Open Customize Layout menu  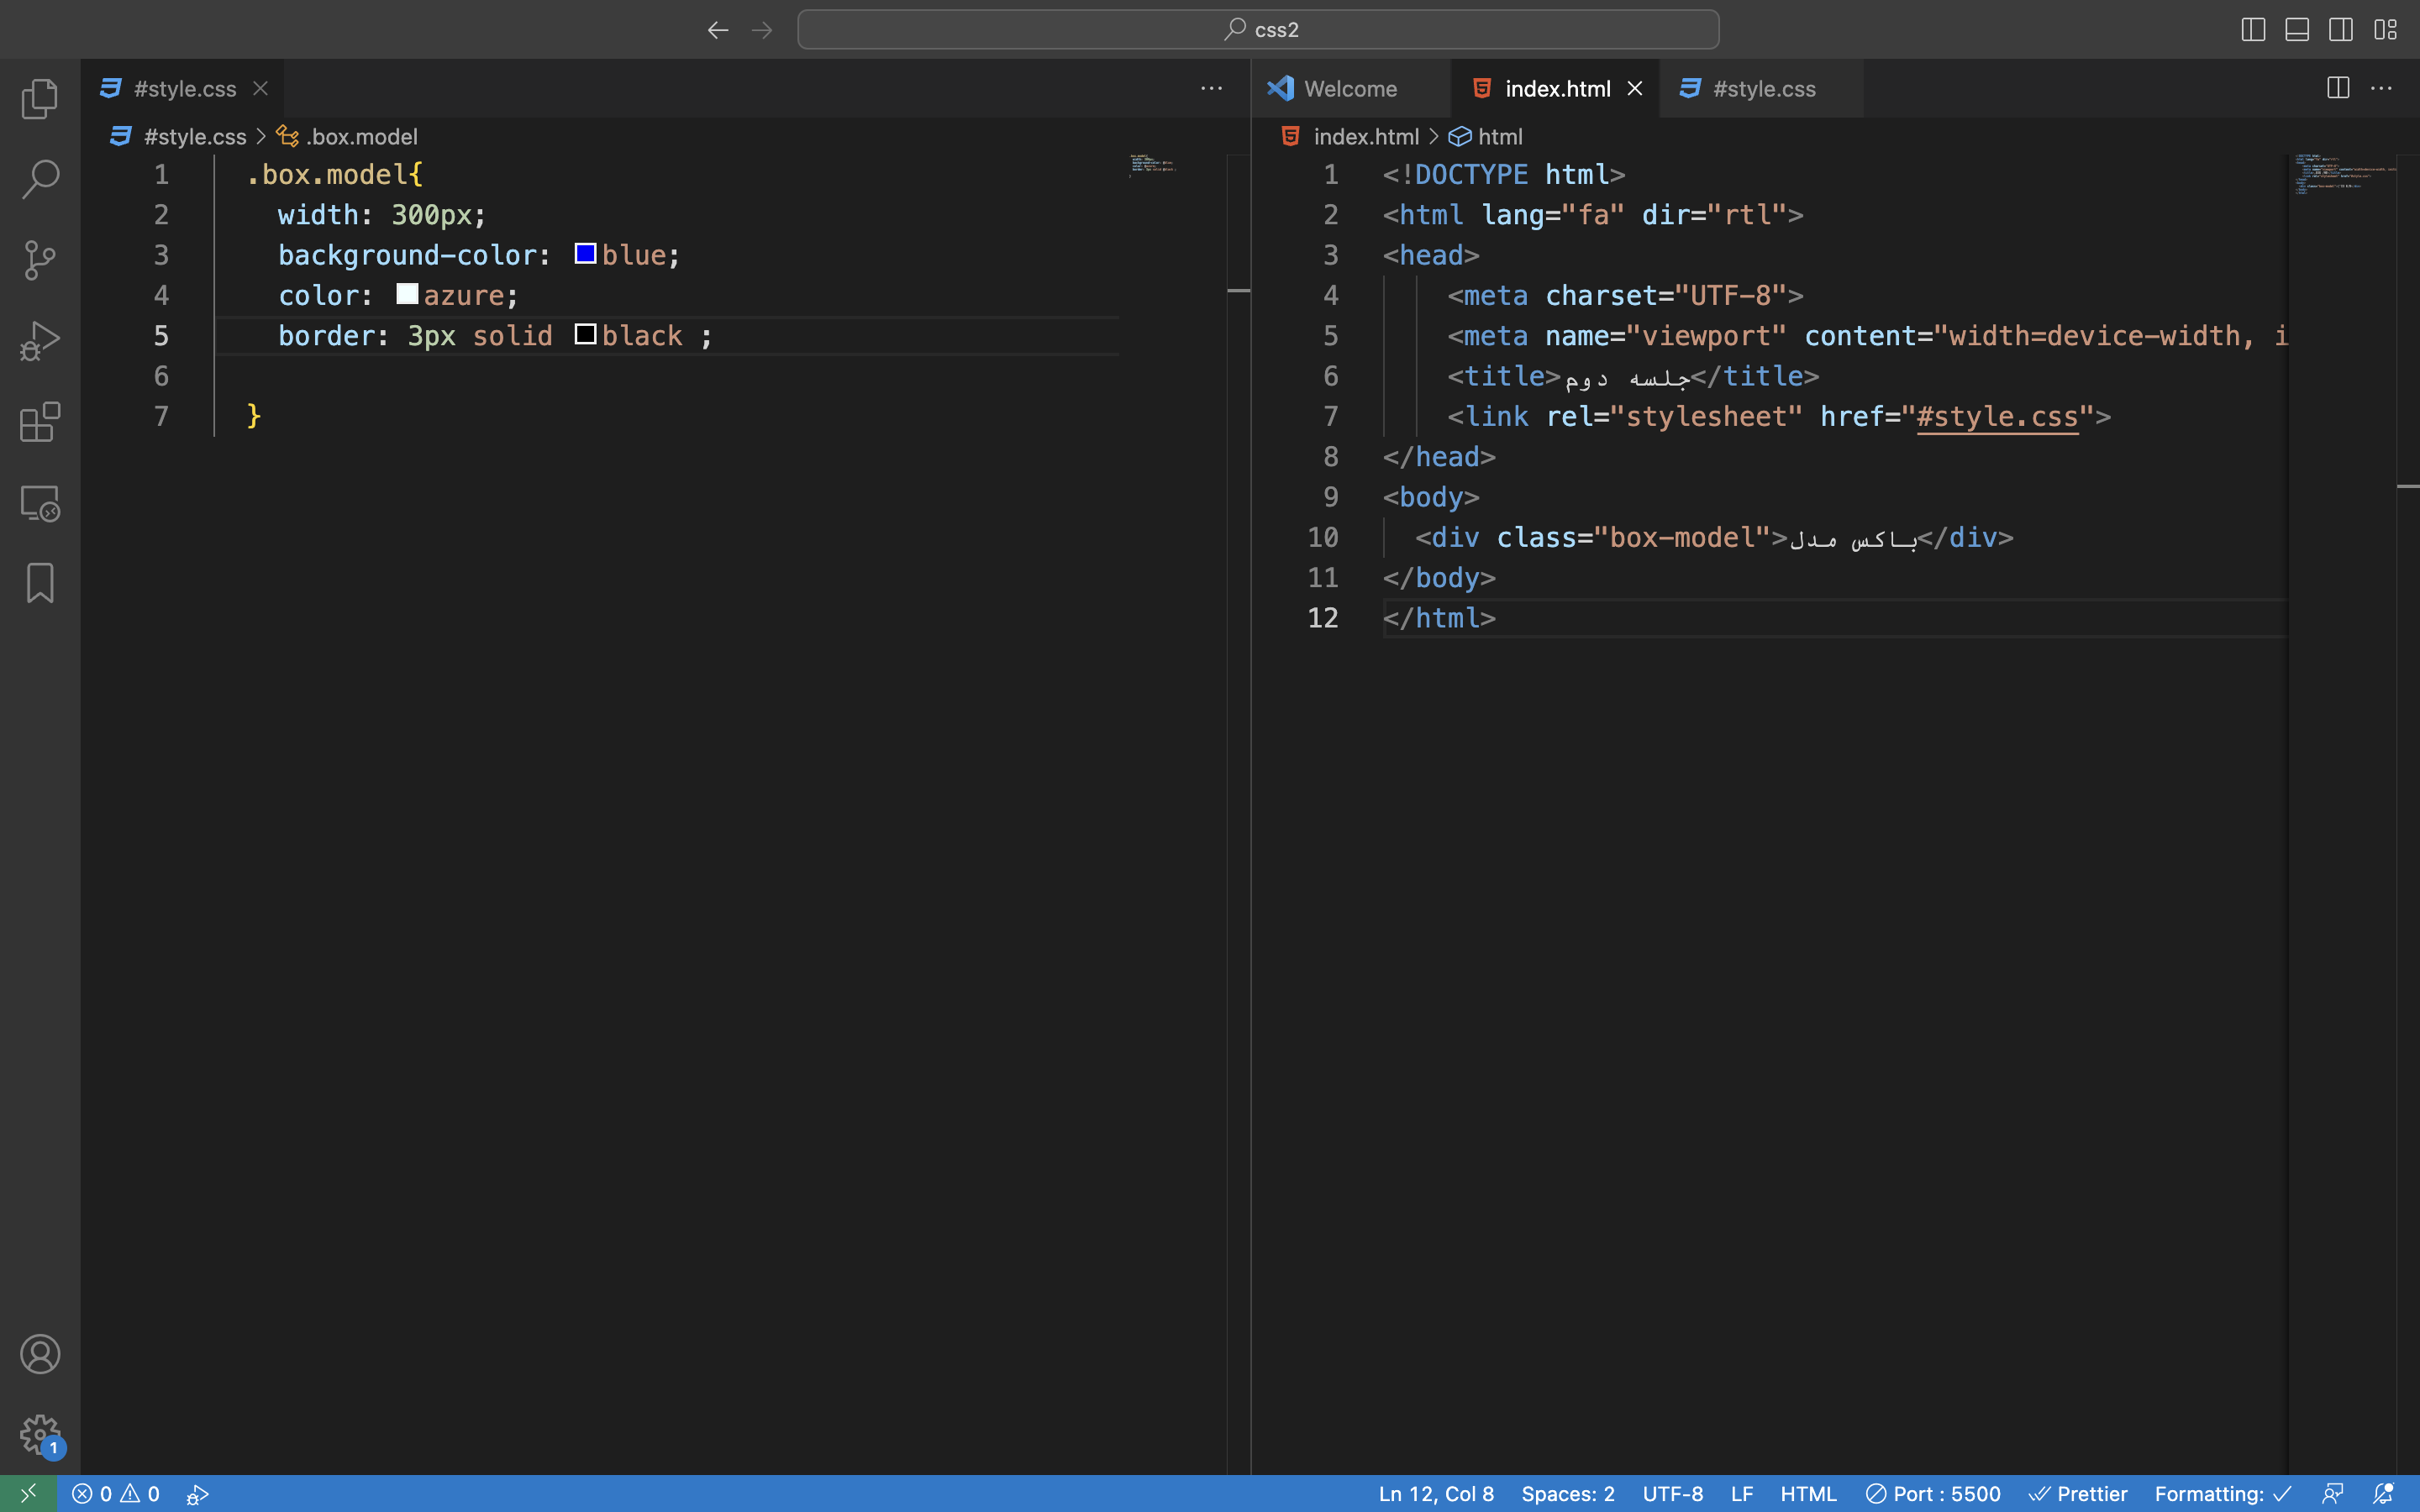(x=2385, y=30)
